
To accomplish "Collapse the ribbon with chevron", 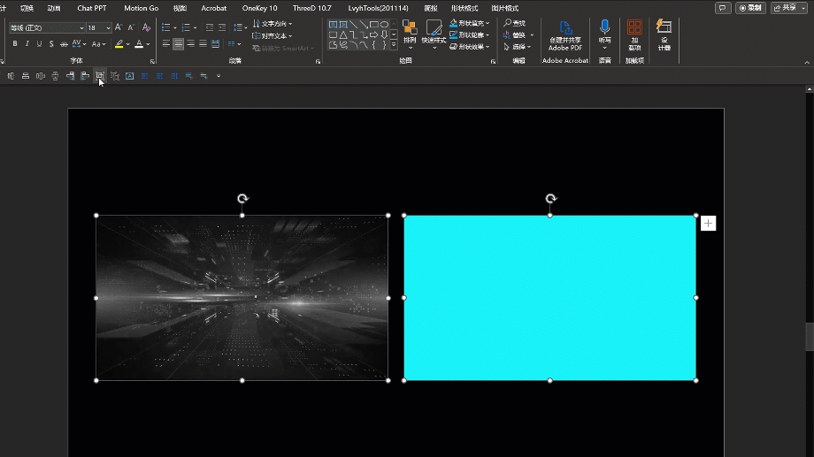I will coord(807,62).
